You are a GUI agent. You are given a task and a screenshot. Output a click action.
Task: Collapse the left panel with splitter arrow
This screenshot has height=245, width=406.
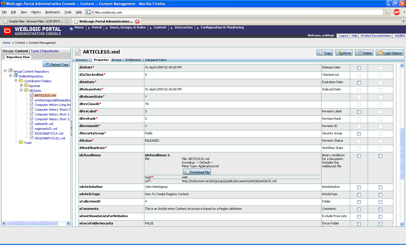click(71, 128)
